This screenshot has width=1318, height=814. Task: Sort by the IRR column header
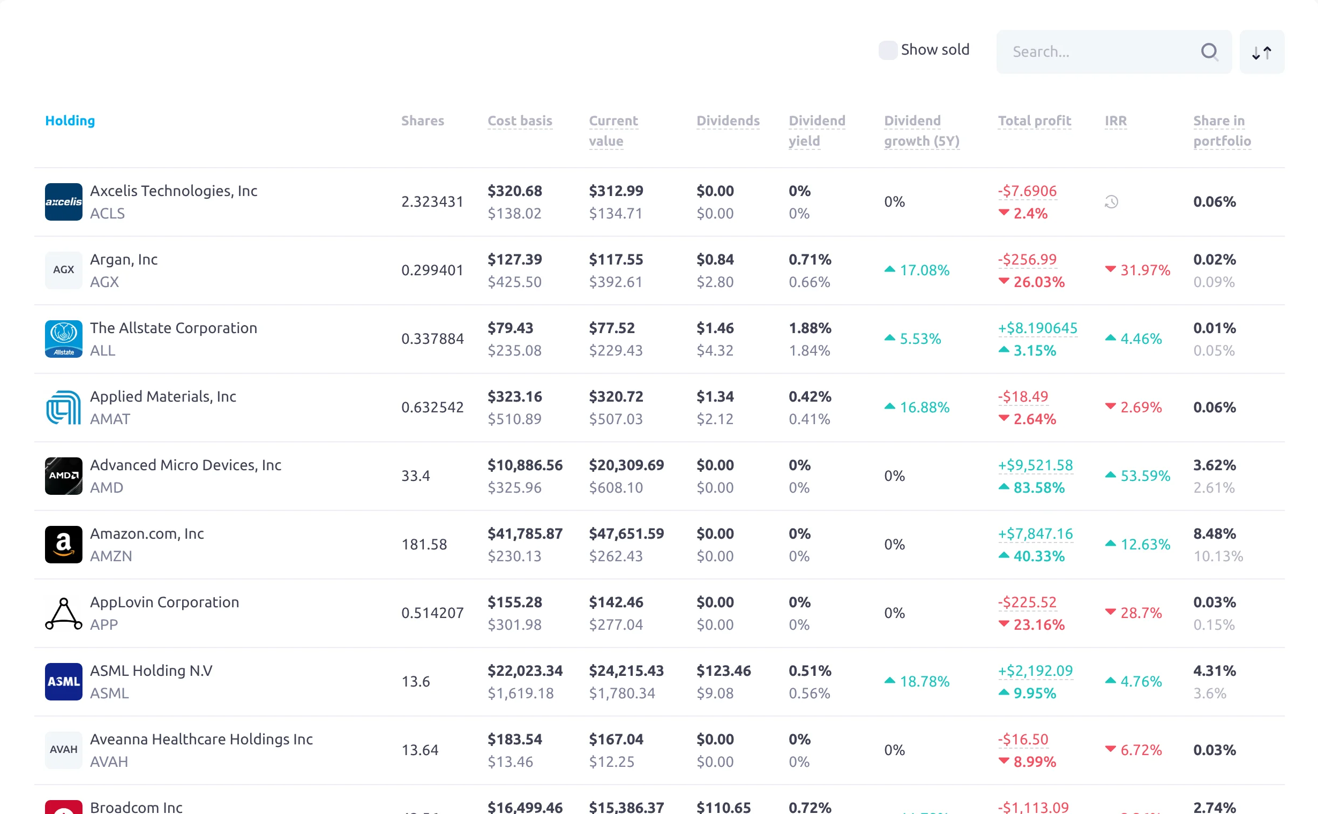[x=1115, y=120]
